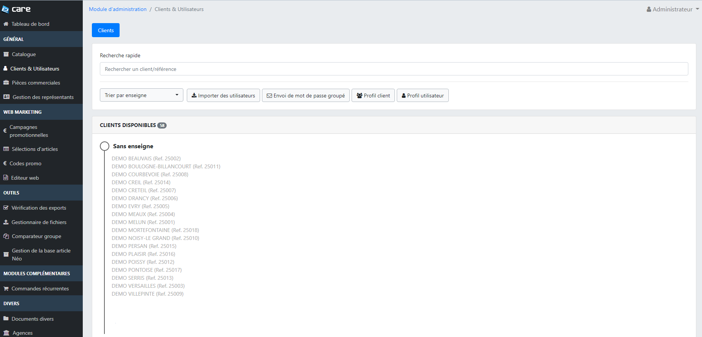Open the Trier par enseigne dropdown
This screenshot has width=702, height=337.
click(x=141, y=95)
